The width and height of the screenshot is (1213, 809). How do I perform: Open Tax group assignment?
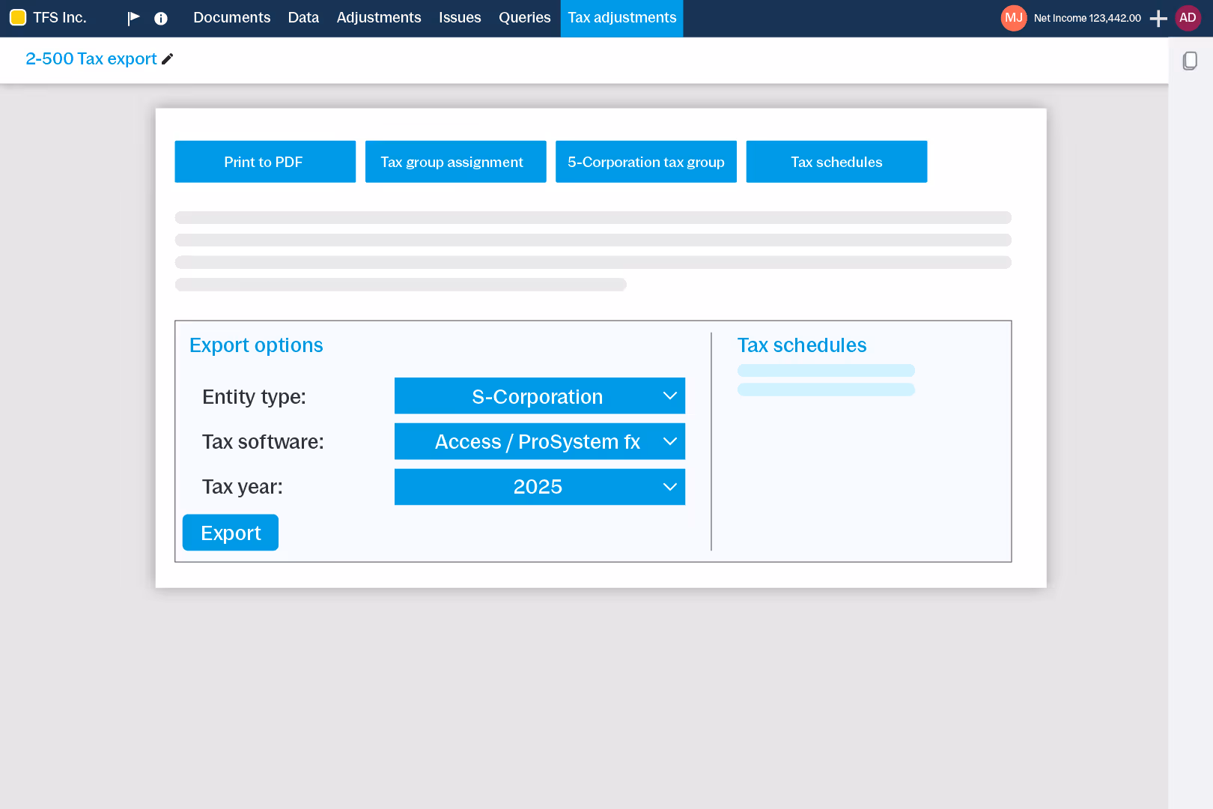click(x=455, y=161)
